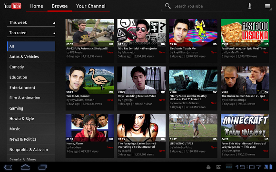Open recent apps in system bar

point(42,167)
